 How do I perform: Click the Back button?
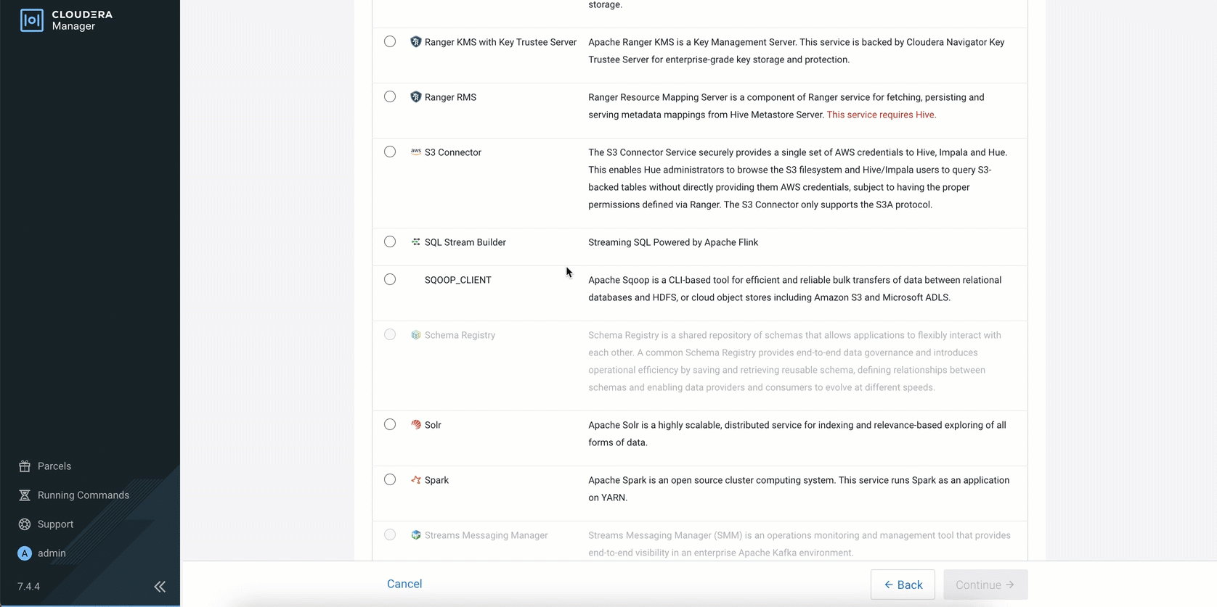coord(903,585)
